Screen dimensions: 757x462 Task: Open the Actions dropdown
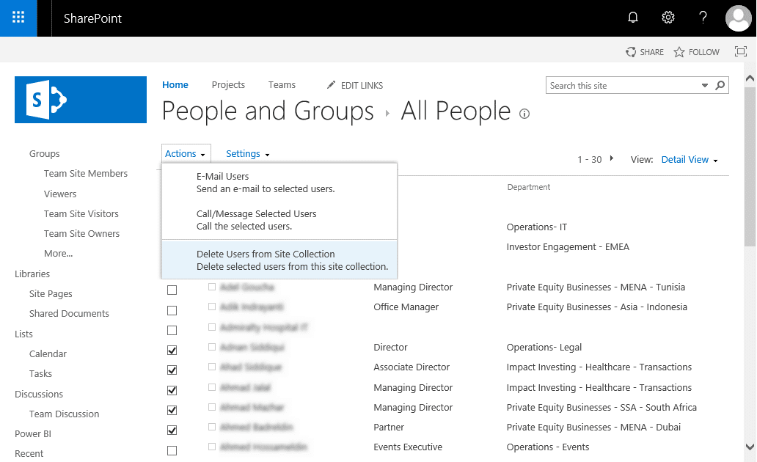186,153
